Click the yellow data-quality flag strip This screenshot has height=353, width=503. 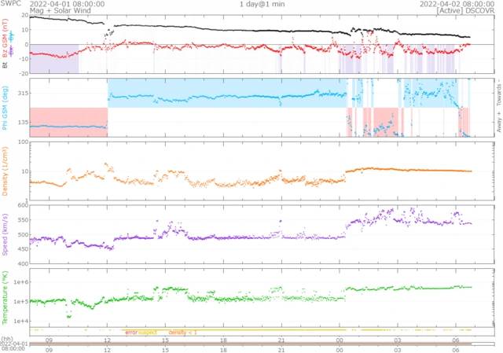click(x=251, y=329)
